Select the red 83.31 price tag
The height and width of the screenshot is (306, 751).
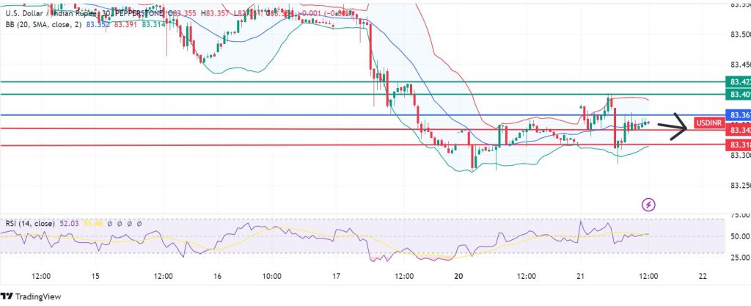[x=737, y=145]
